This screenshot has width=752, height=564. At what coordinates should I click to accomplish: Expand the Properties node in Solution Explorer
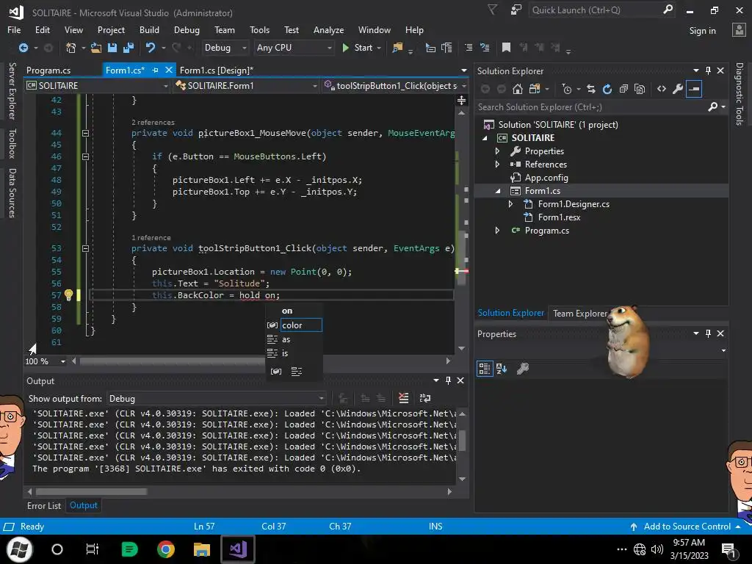[x=498, y=151]
